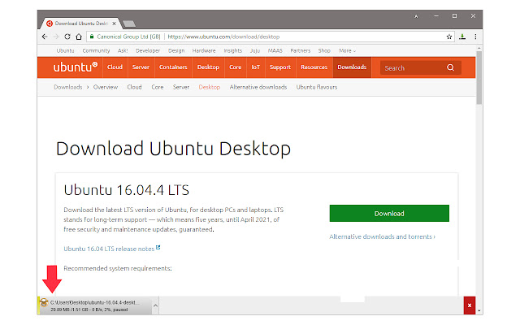Click the ubuntu logo
The image size is (520, 325).
(x=76, y=67)
